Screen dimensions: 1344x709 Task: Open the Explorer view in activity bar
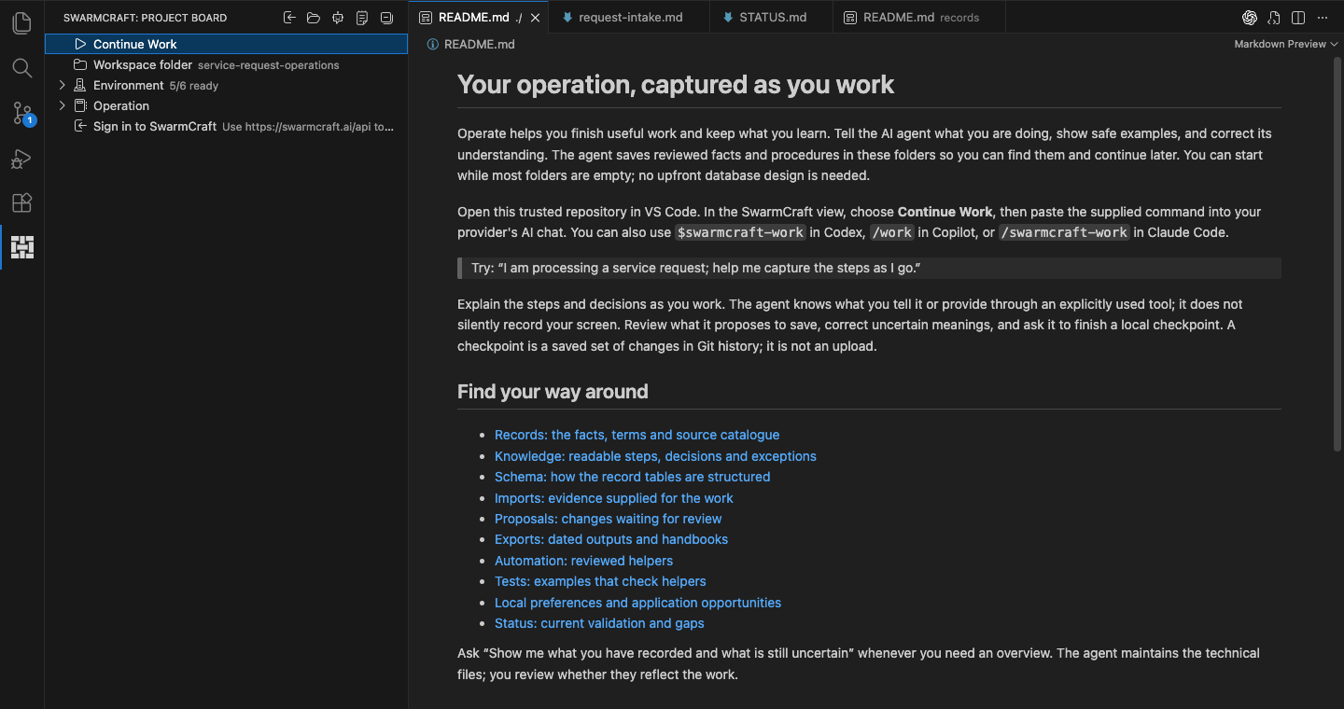tap(21, 23)
